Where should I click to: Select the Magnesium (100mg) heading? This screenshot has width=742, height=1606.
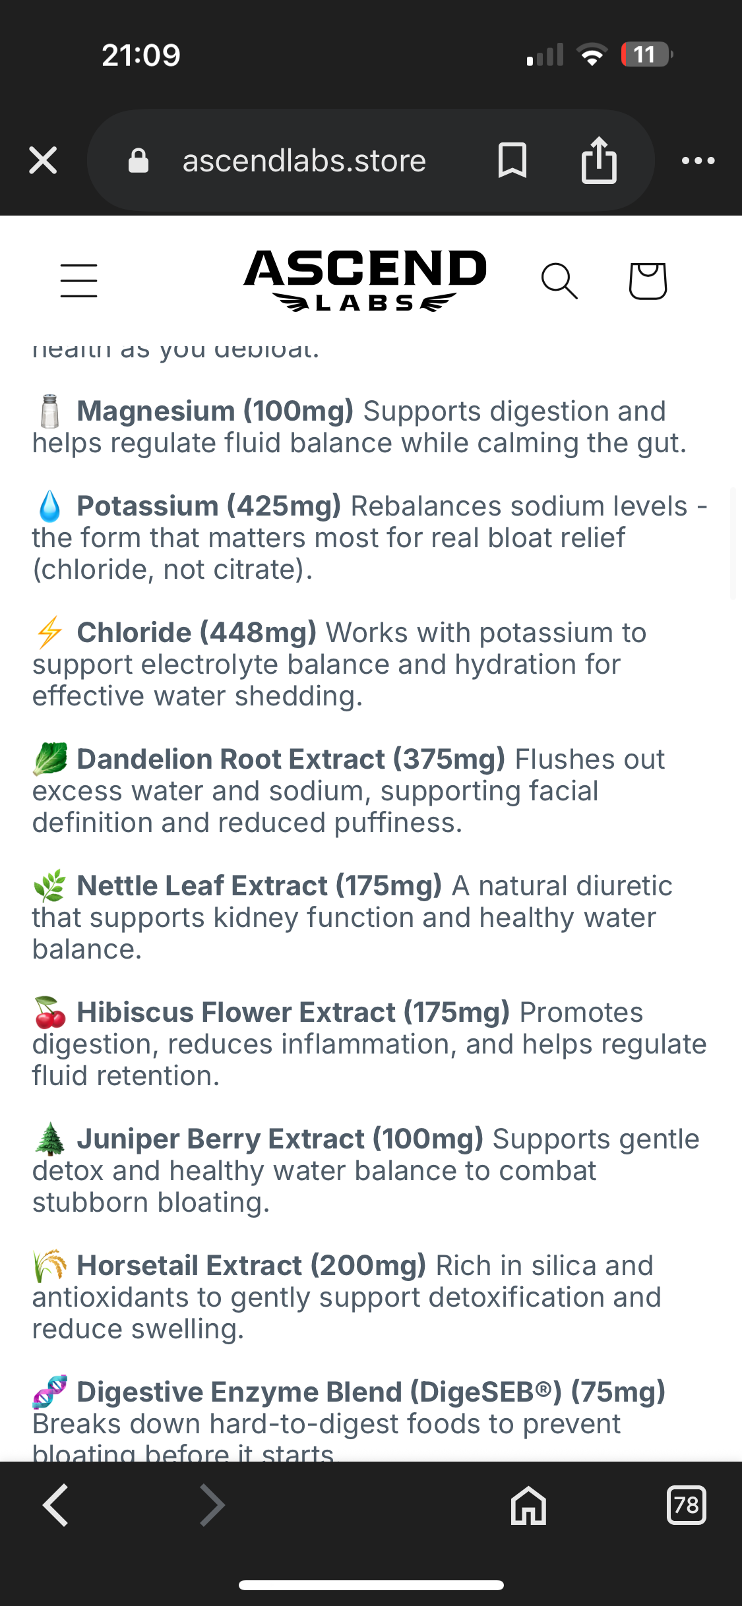(215, 411)
